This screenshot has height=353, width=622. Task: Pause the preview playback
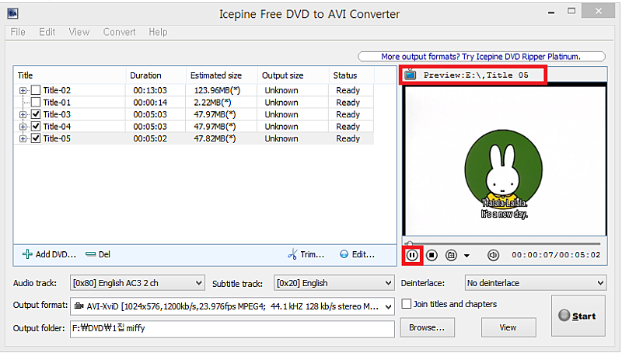[x=412, y=255]
